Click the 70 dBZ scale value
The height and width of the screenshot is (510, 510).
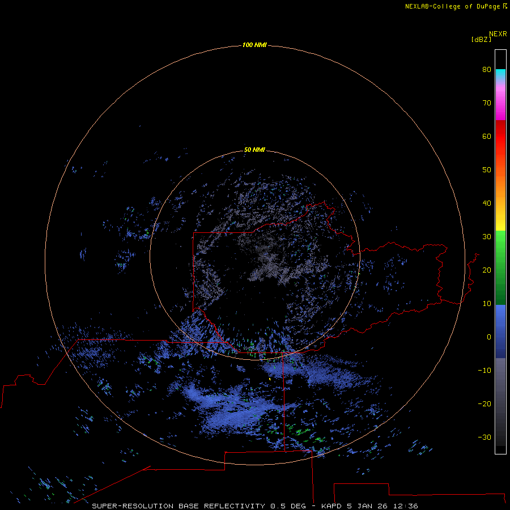487,103
